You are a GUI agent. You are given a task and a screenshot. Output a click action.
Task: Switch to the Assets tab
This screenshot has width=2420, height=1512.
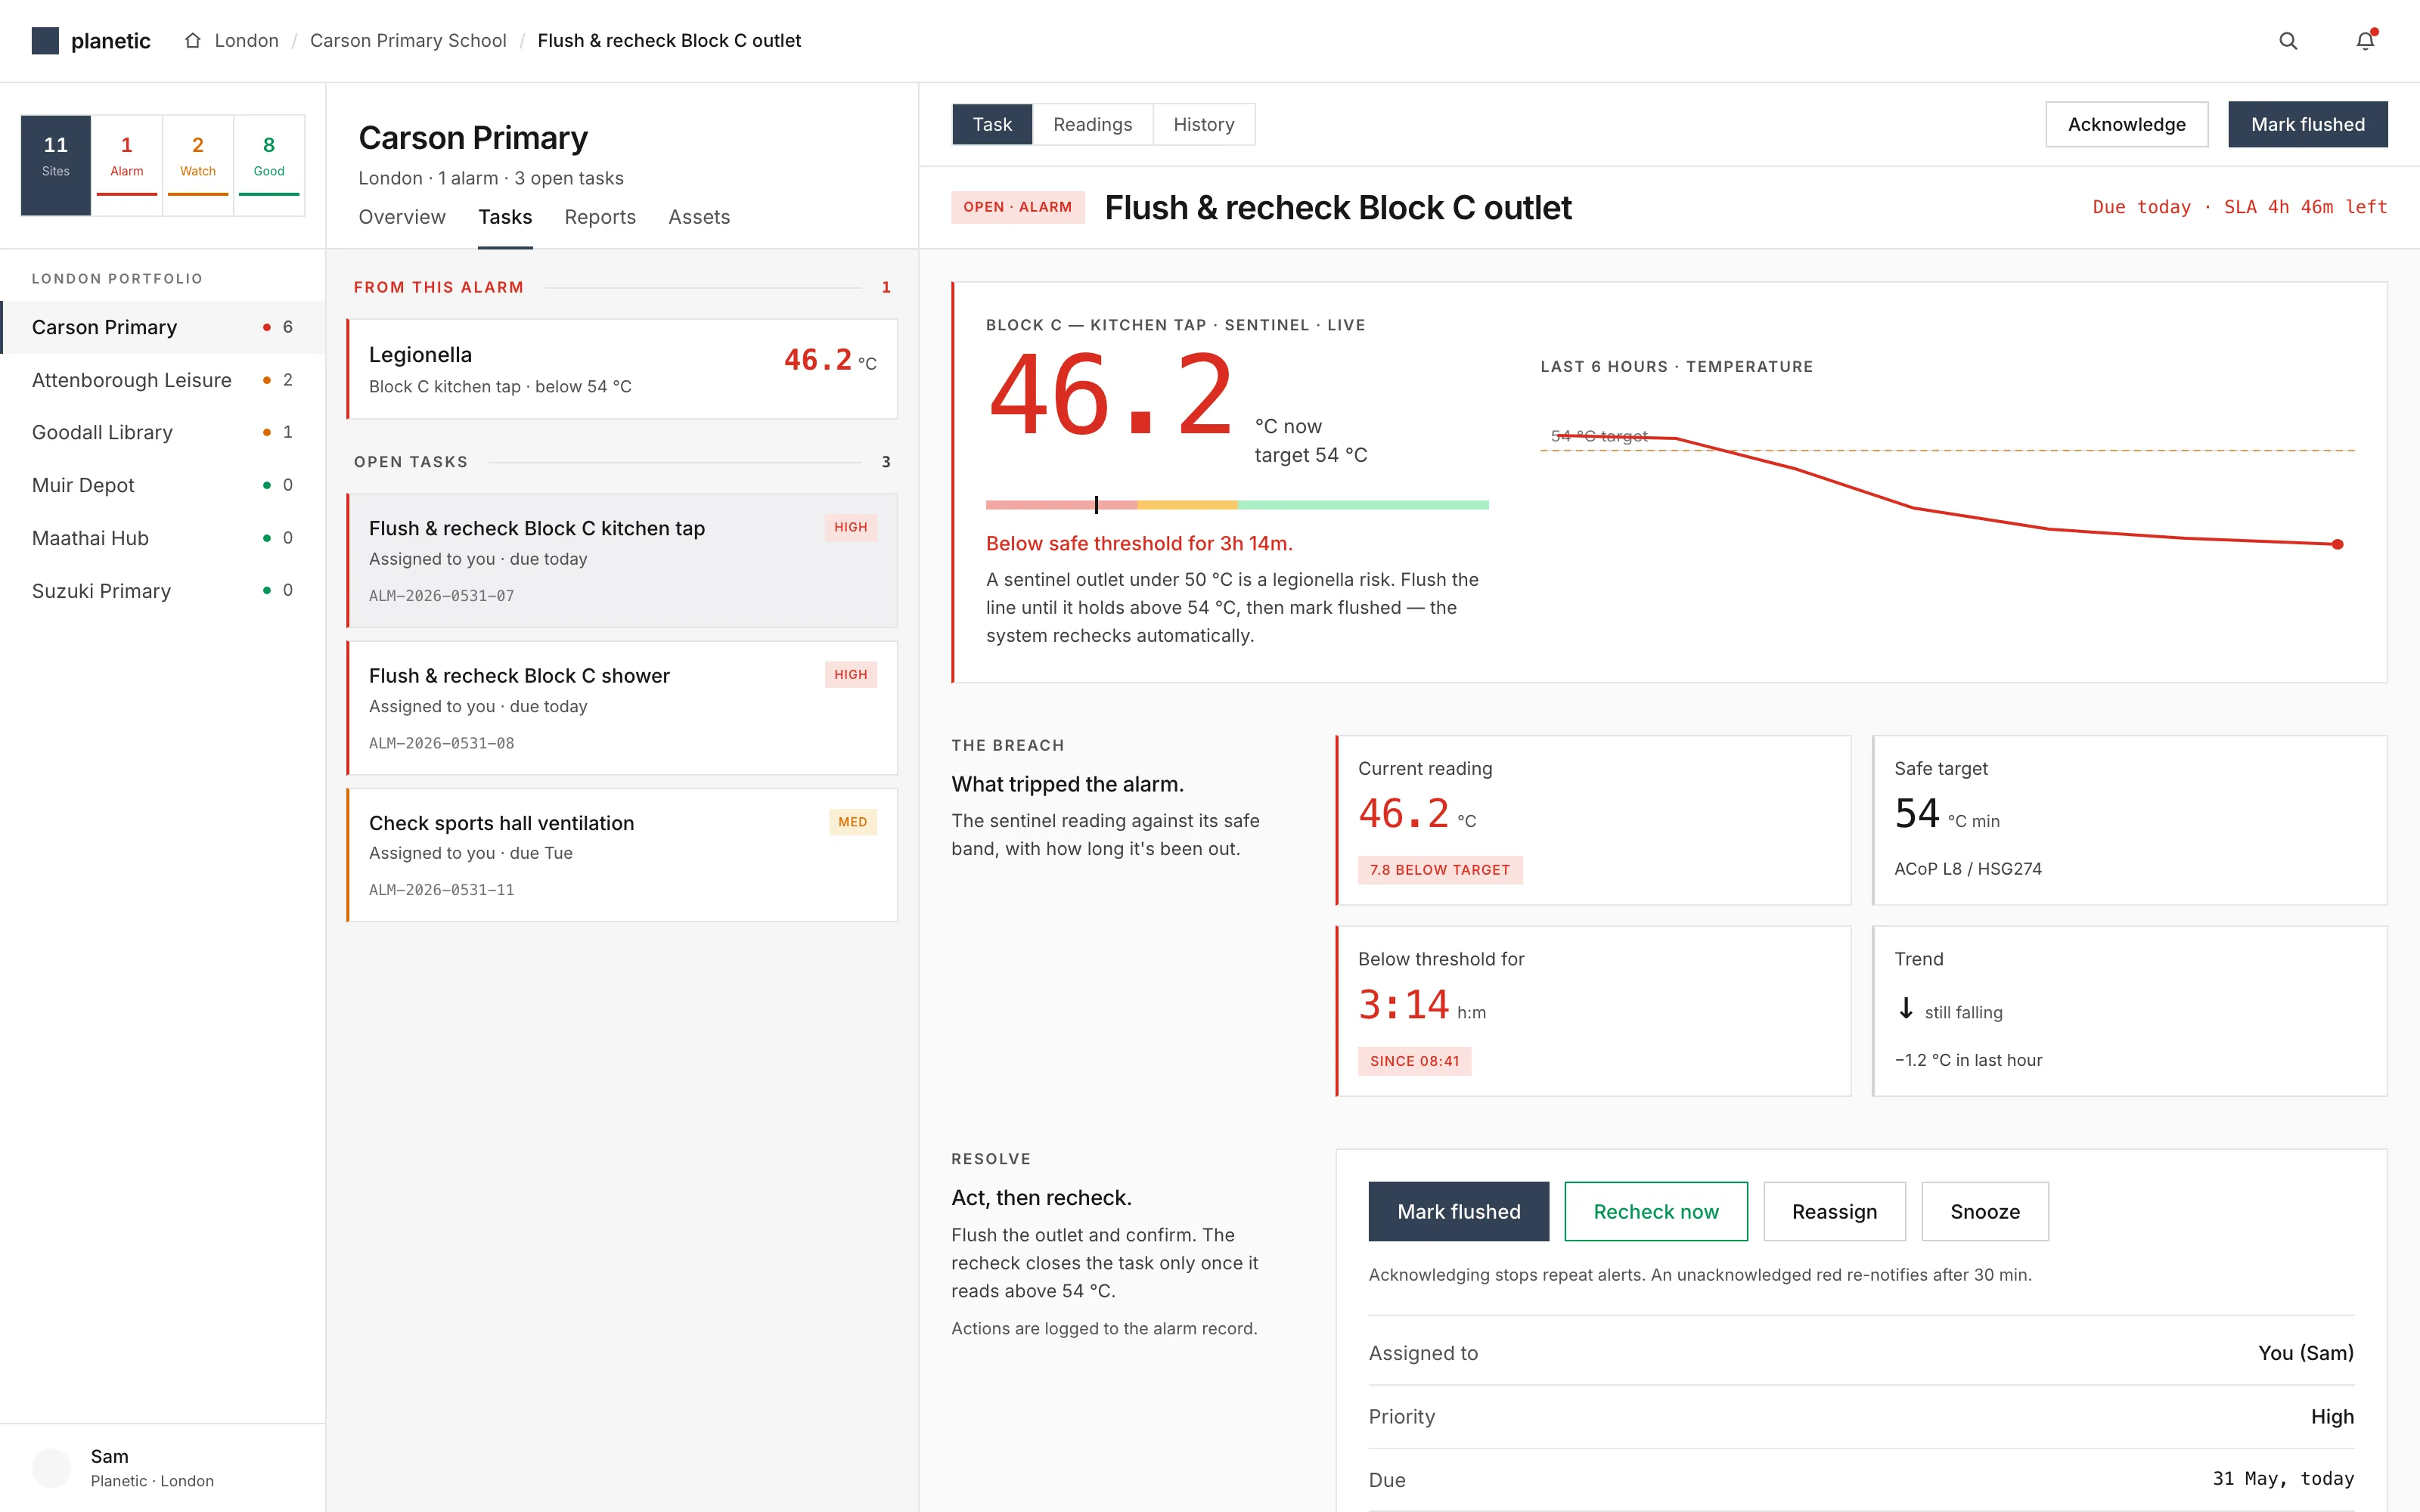[699, 217]
